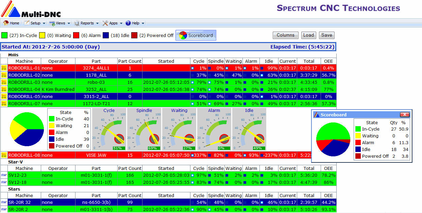This screenshot has height=213, width=422.
Task: Toggle Cycle indicator box for ROBODRILL-03
Action: pyautogui.click(x=192, y=82)
